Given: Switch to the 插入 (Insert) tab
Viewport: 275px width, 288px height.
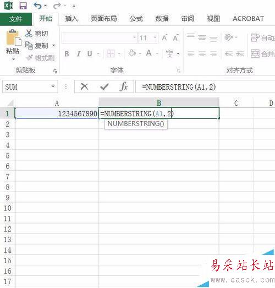Looking at the screenshot, I should click(71, 19).
